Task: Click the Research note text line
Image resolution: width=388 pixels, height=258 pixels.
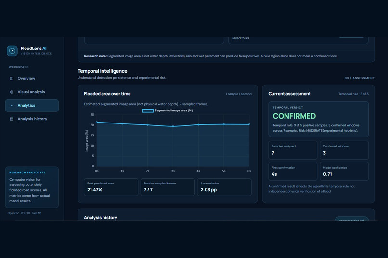Action: pyautogui.click(x=210, y=56)
